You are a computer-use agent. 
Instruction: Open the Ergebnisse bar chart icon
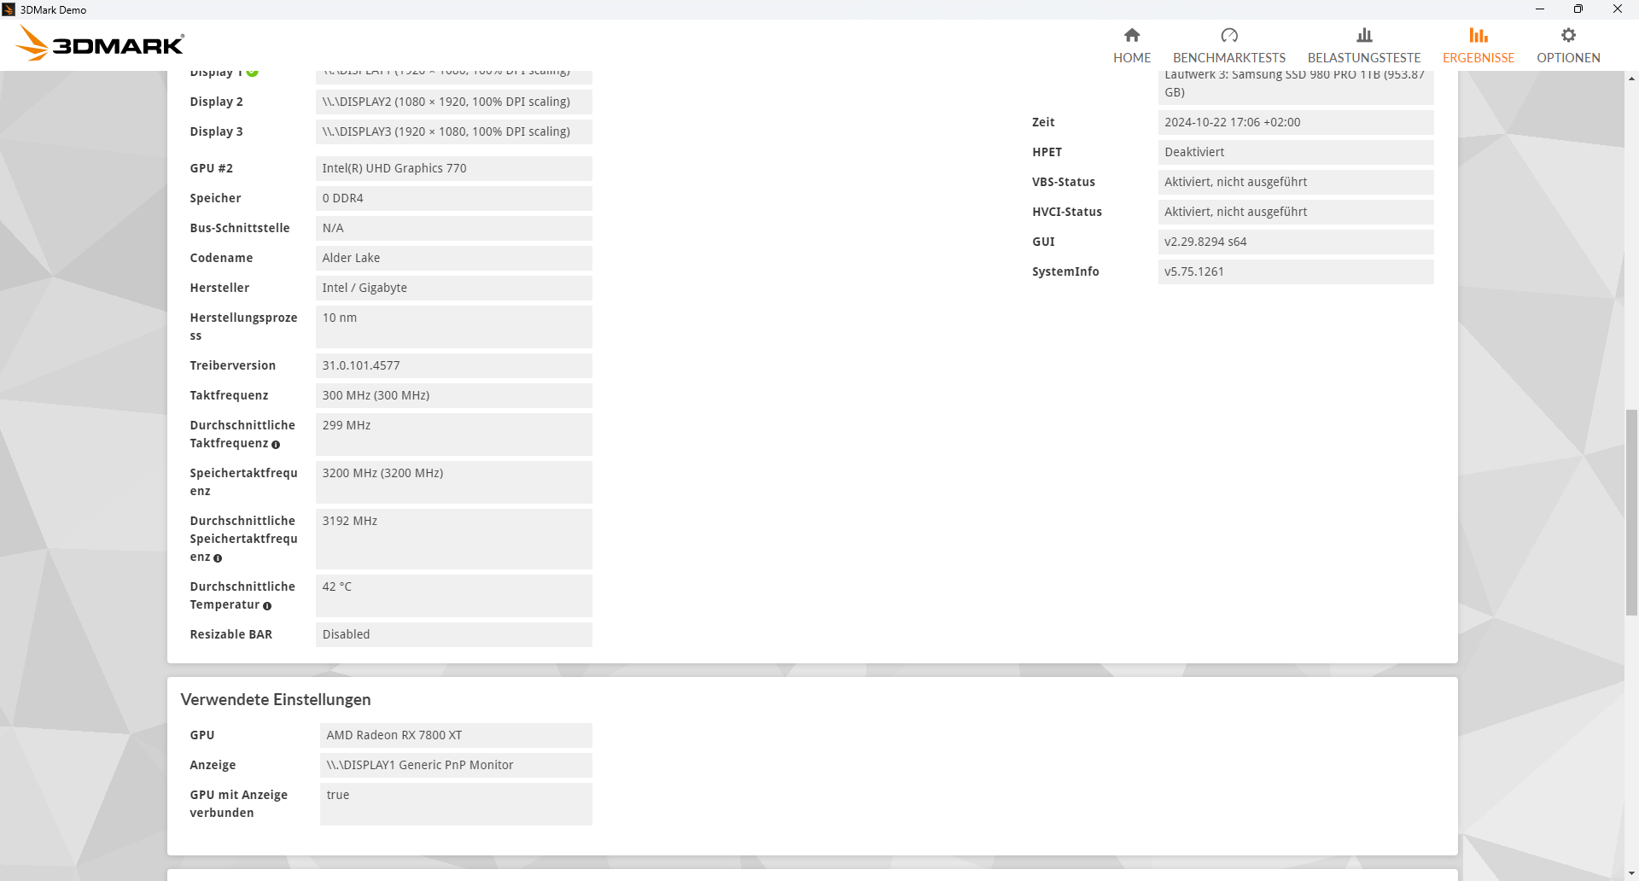1479,35
